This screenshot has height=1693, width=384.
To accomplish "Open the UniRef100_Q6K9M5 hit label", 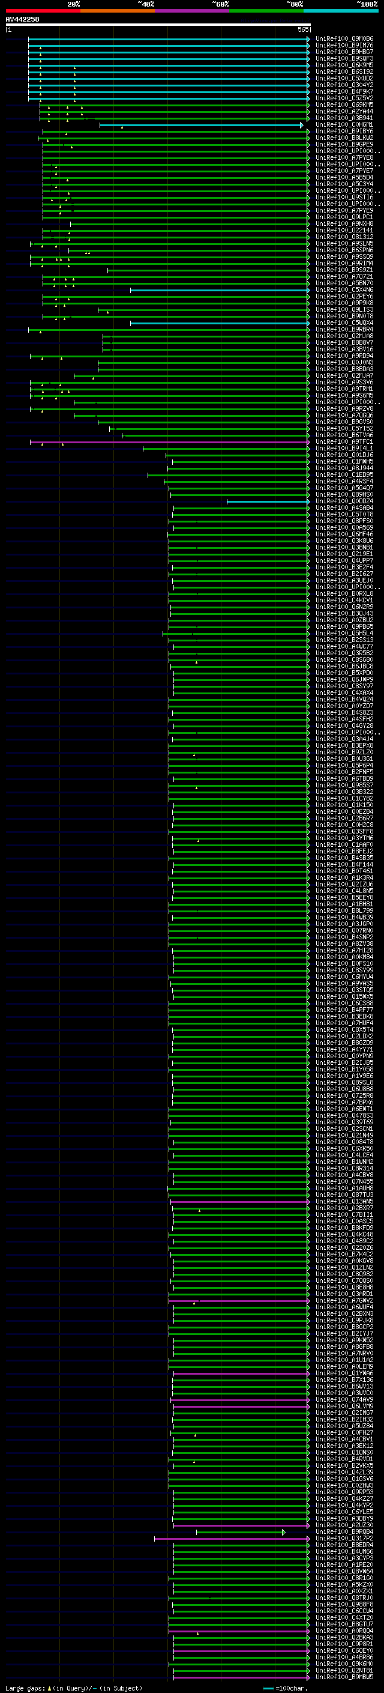I will 344,65.
